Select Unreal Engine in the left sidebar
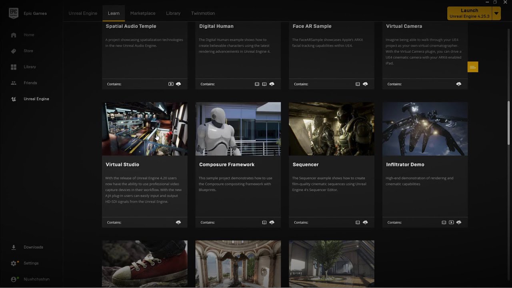512x288 pixels. [30, 99]
